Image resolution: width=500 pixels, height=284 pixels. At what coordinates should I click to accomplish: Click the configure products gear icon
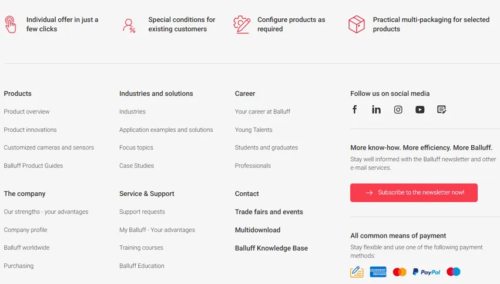point(241,24)
